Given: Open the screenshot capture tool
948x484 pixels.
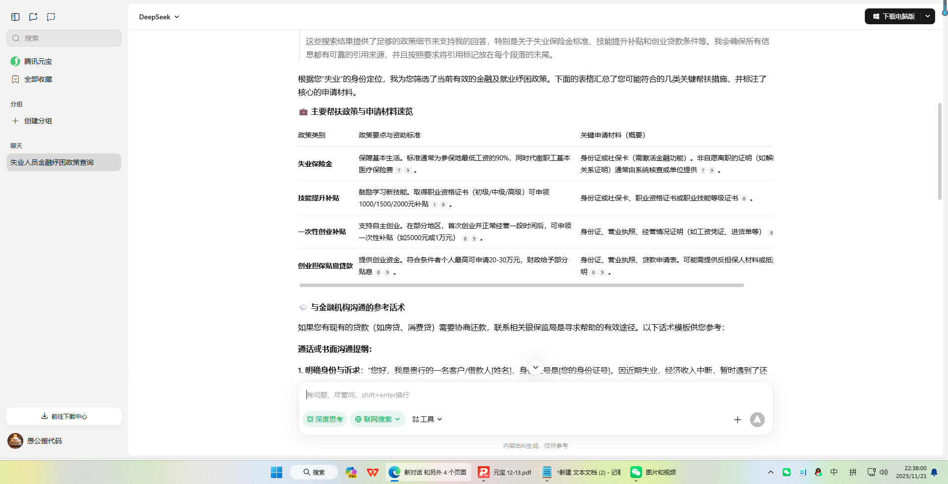Looking at the screenshot, I should [51, 16].
